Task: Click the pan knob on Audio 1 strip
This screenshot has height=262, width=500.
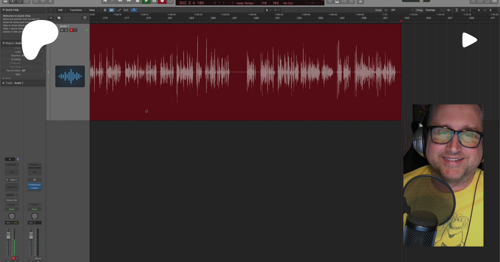Action: click(x=12, y=216)
